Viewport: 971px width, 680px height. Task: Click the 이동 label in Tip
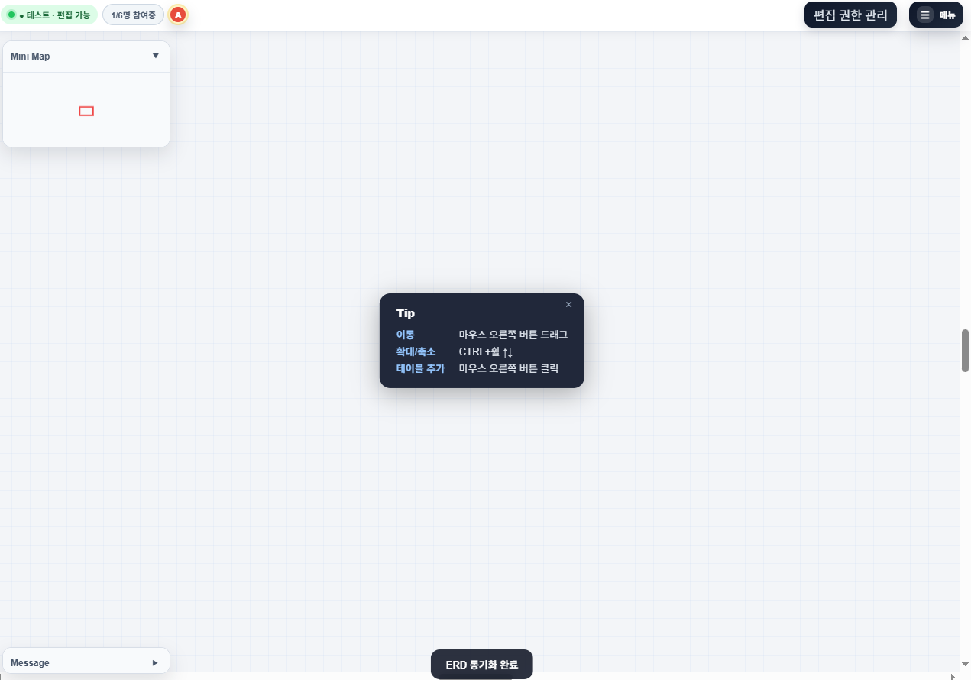coord(405,335)
